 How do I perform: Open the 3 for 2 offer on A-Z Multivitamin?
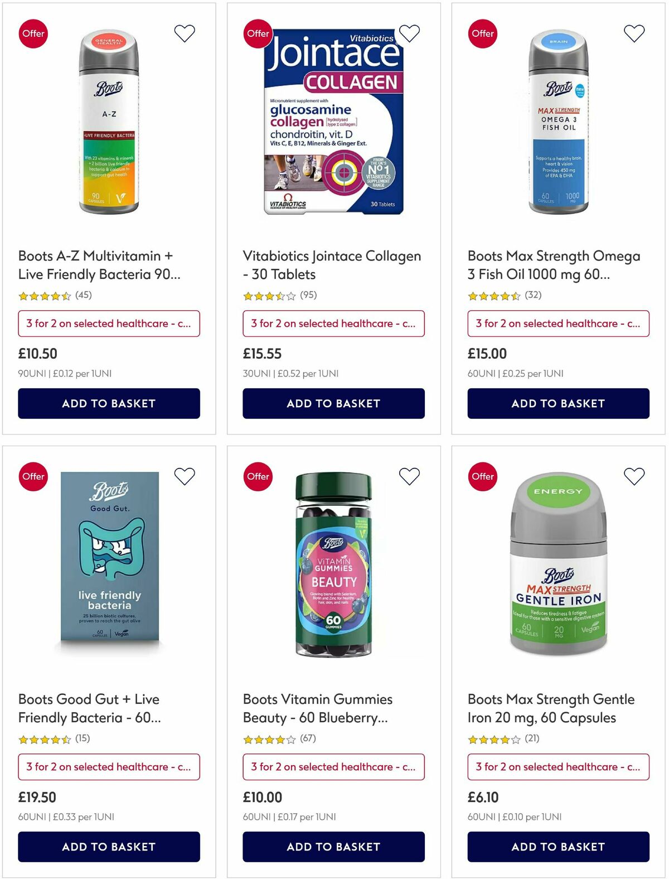coord(109,323)
